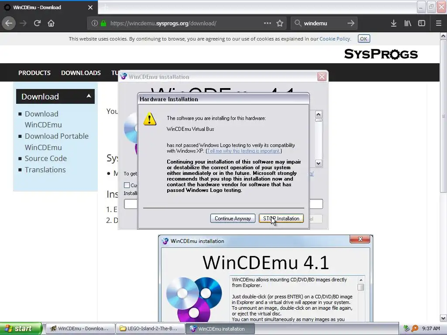
Task: Click the page vertical scrollbar thumb
Action: click(444, 117)
